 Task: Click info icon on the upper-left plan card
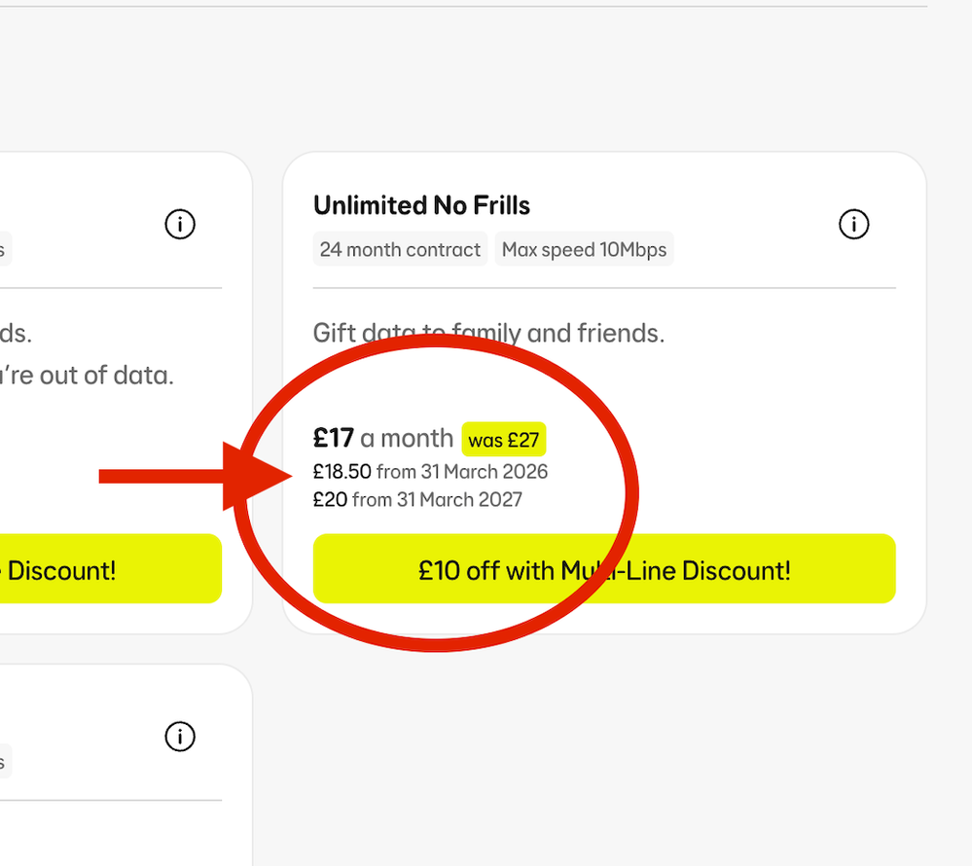[x=180, y=224]
